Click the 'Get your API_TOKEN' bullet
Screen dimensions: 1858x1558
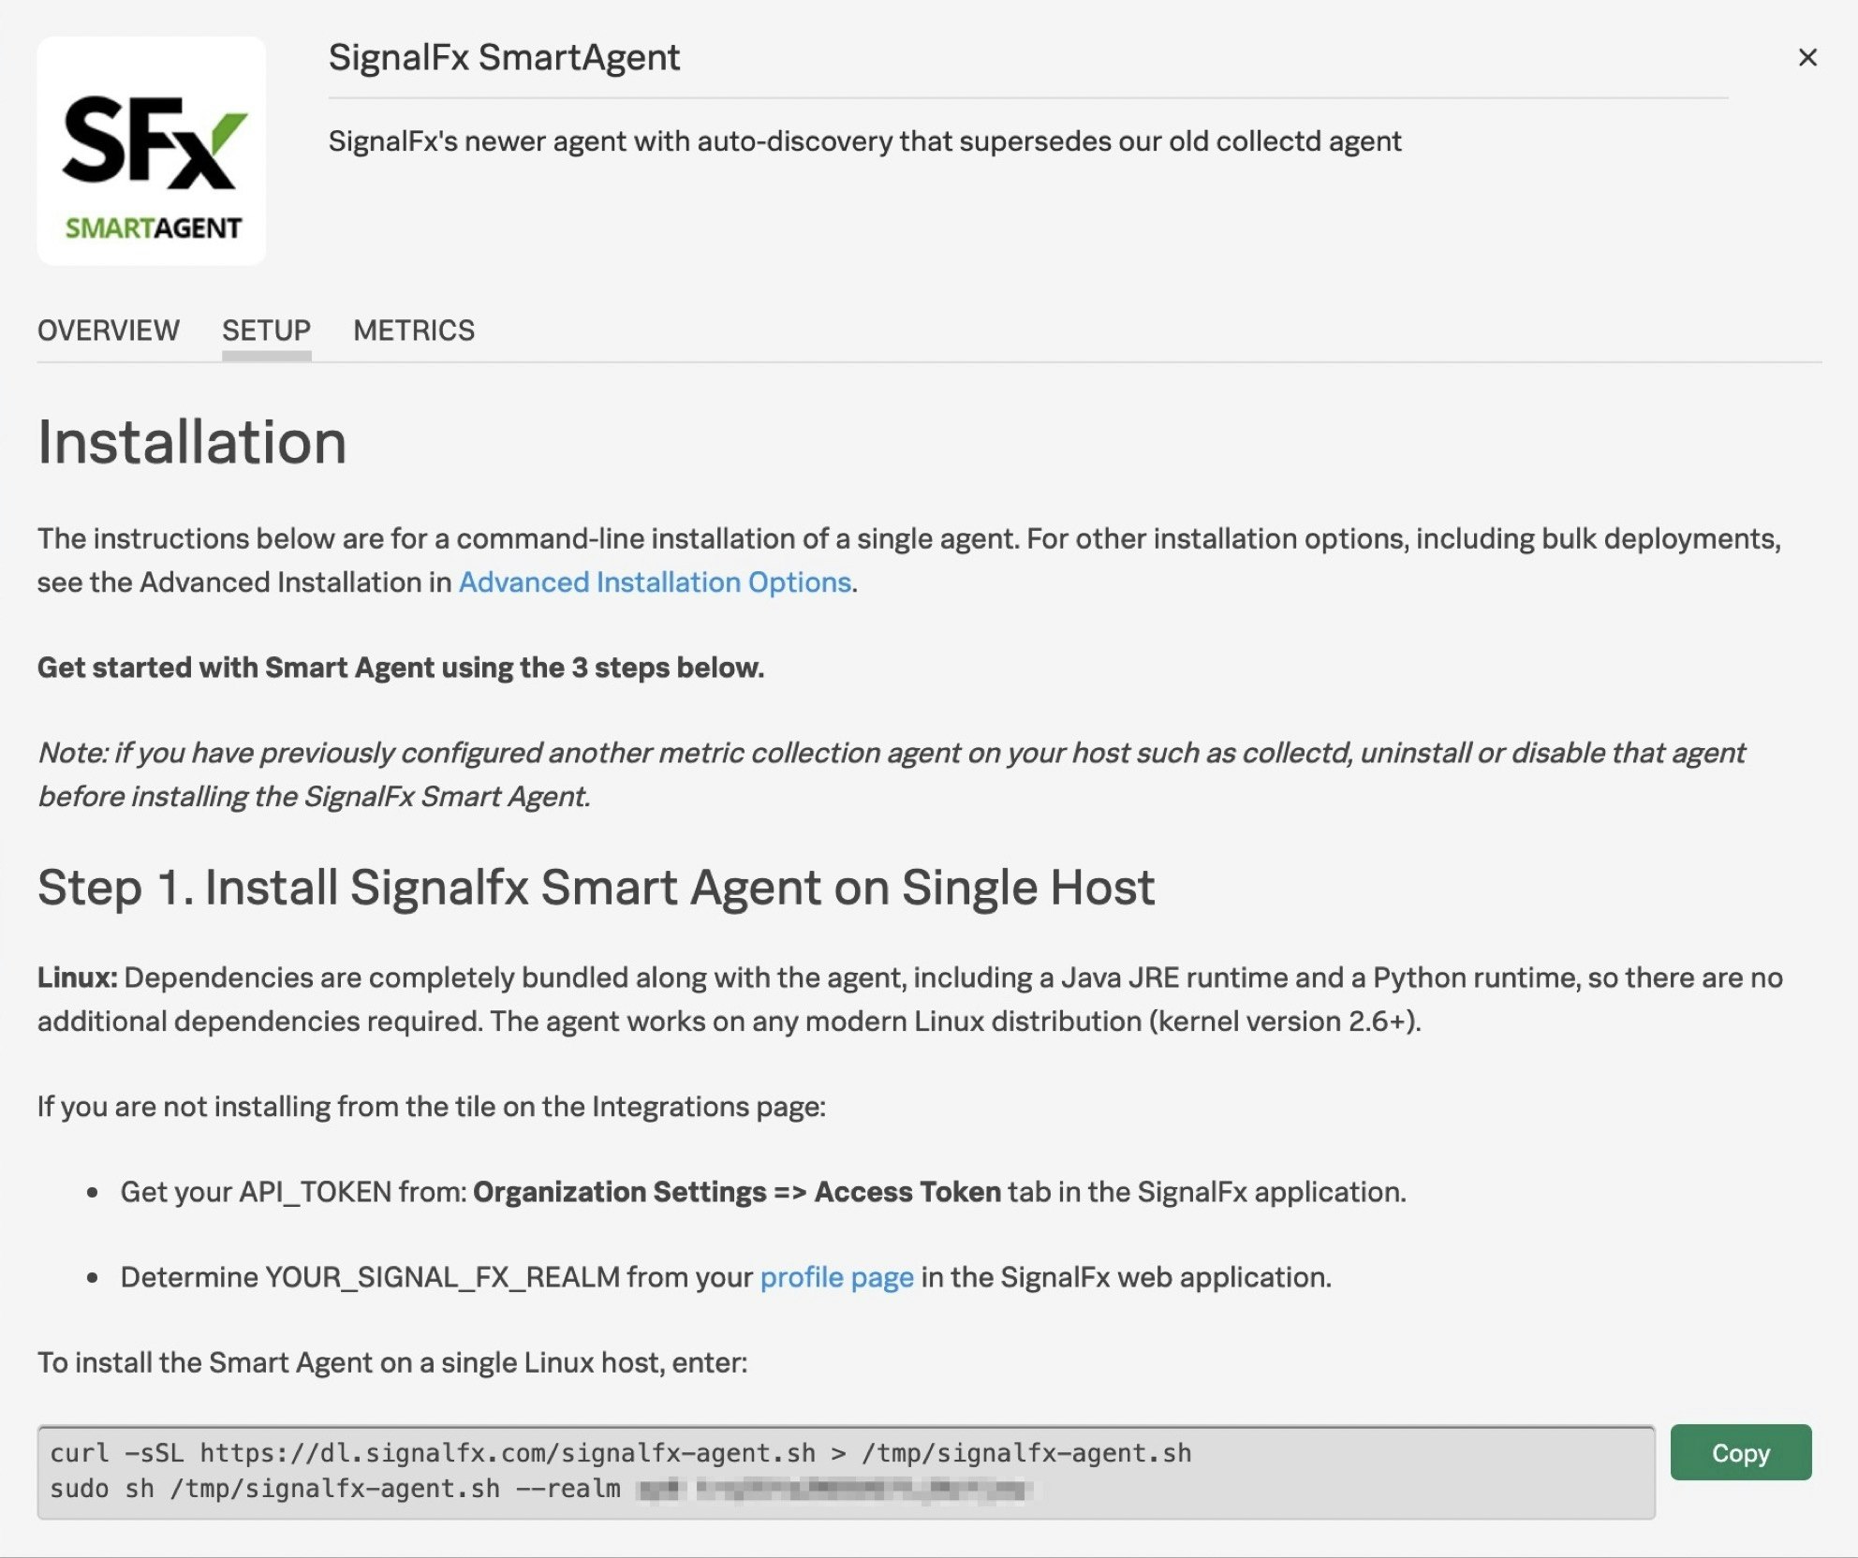(763, 1192)
